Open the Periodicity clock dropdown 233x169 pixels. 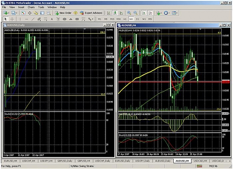167,13
